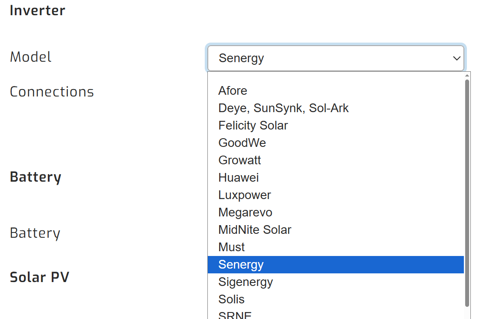Select Afore from the model list
This screenshot has height=319, width=483.
pyautogui.click(x=233, y=91)
